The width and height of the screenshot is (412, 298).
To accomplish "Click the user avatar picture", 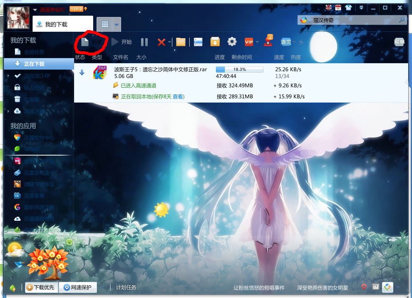I will pyautogui.click(x=18, y=18).
